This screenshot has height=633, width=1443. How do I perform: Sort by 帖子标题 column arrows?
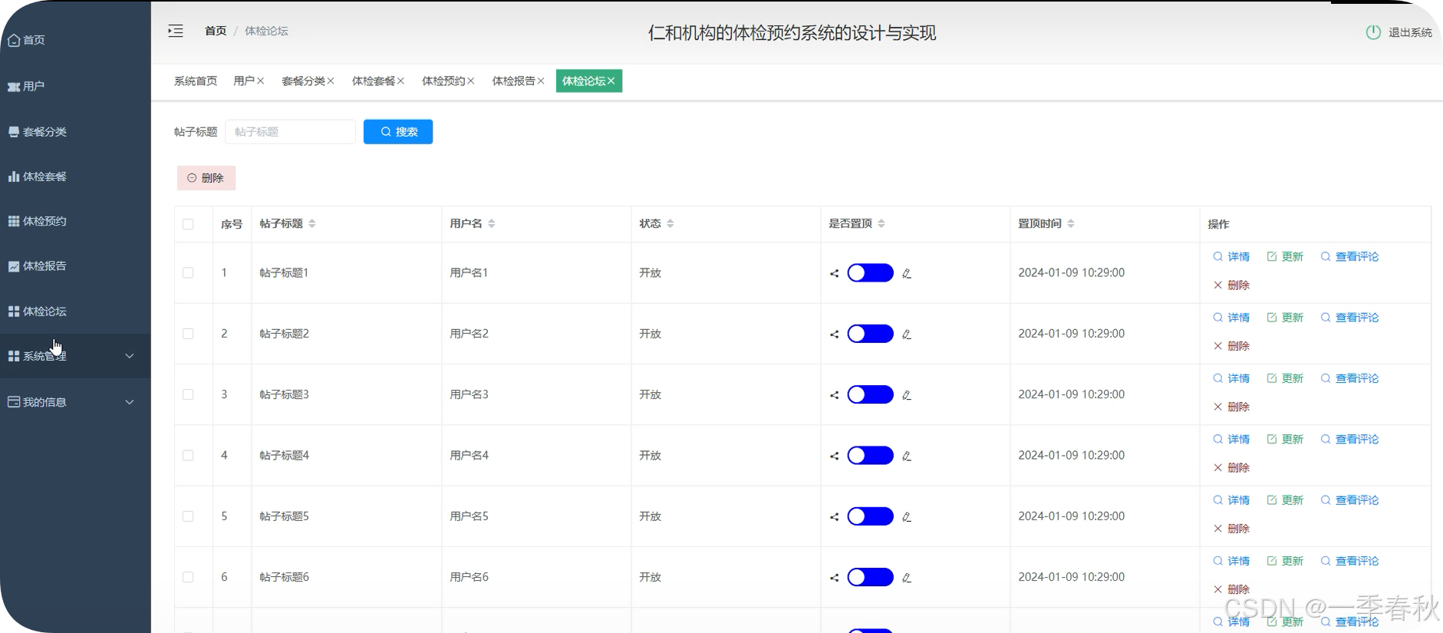tap(312, 224)
